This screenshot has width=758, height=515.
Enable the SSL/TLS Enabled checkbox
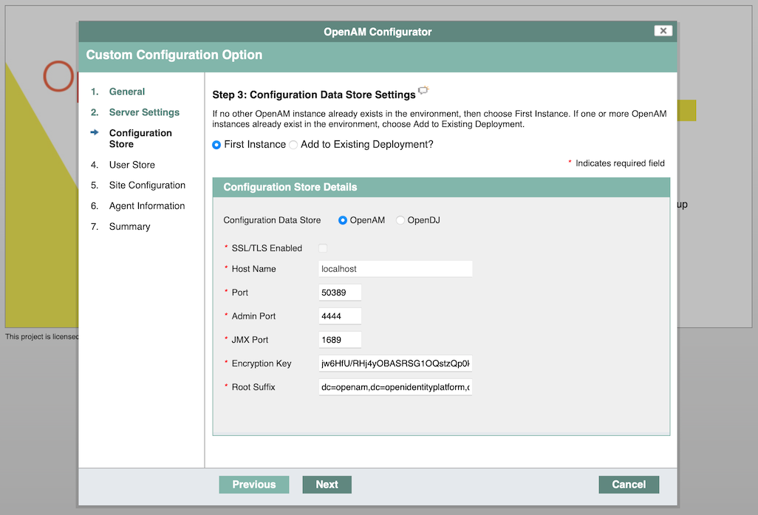[x=323, y=248]
